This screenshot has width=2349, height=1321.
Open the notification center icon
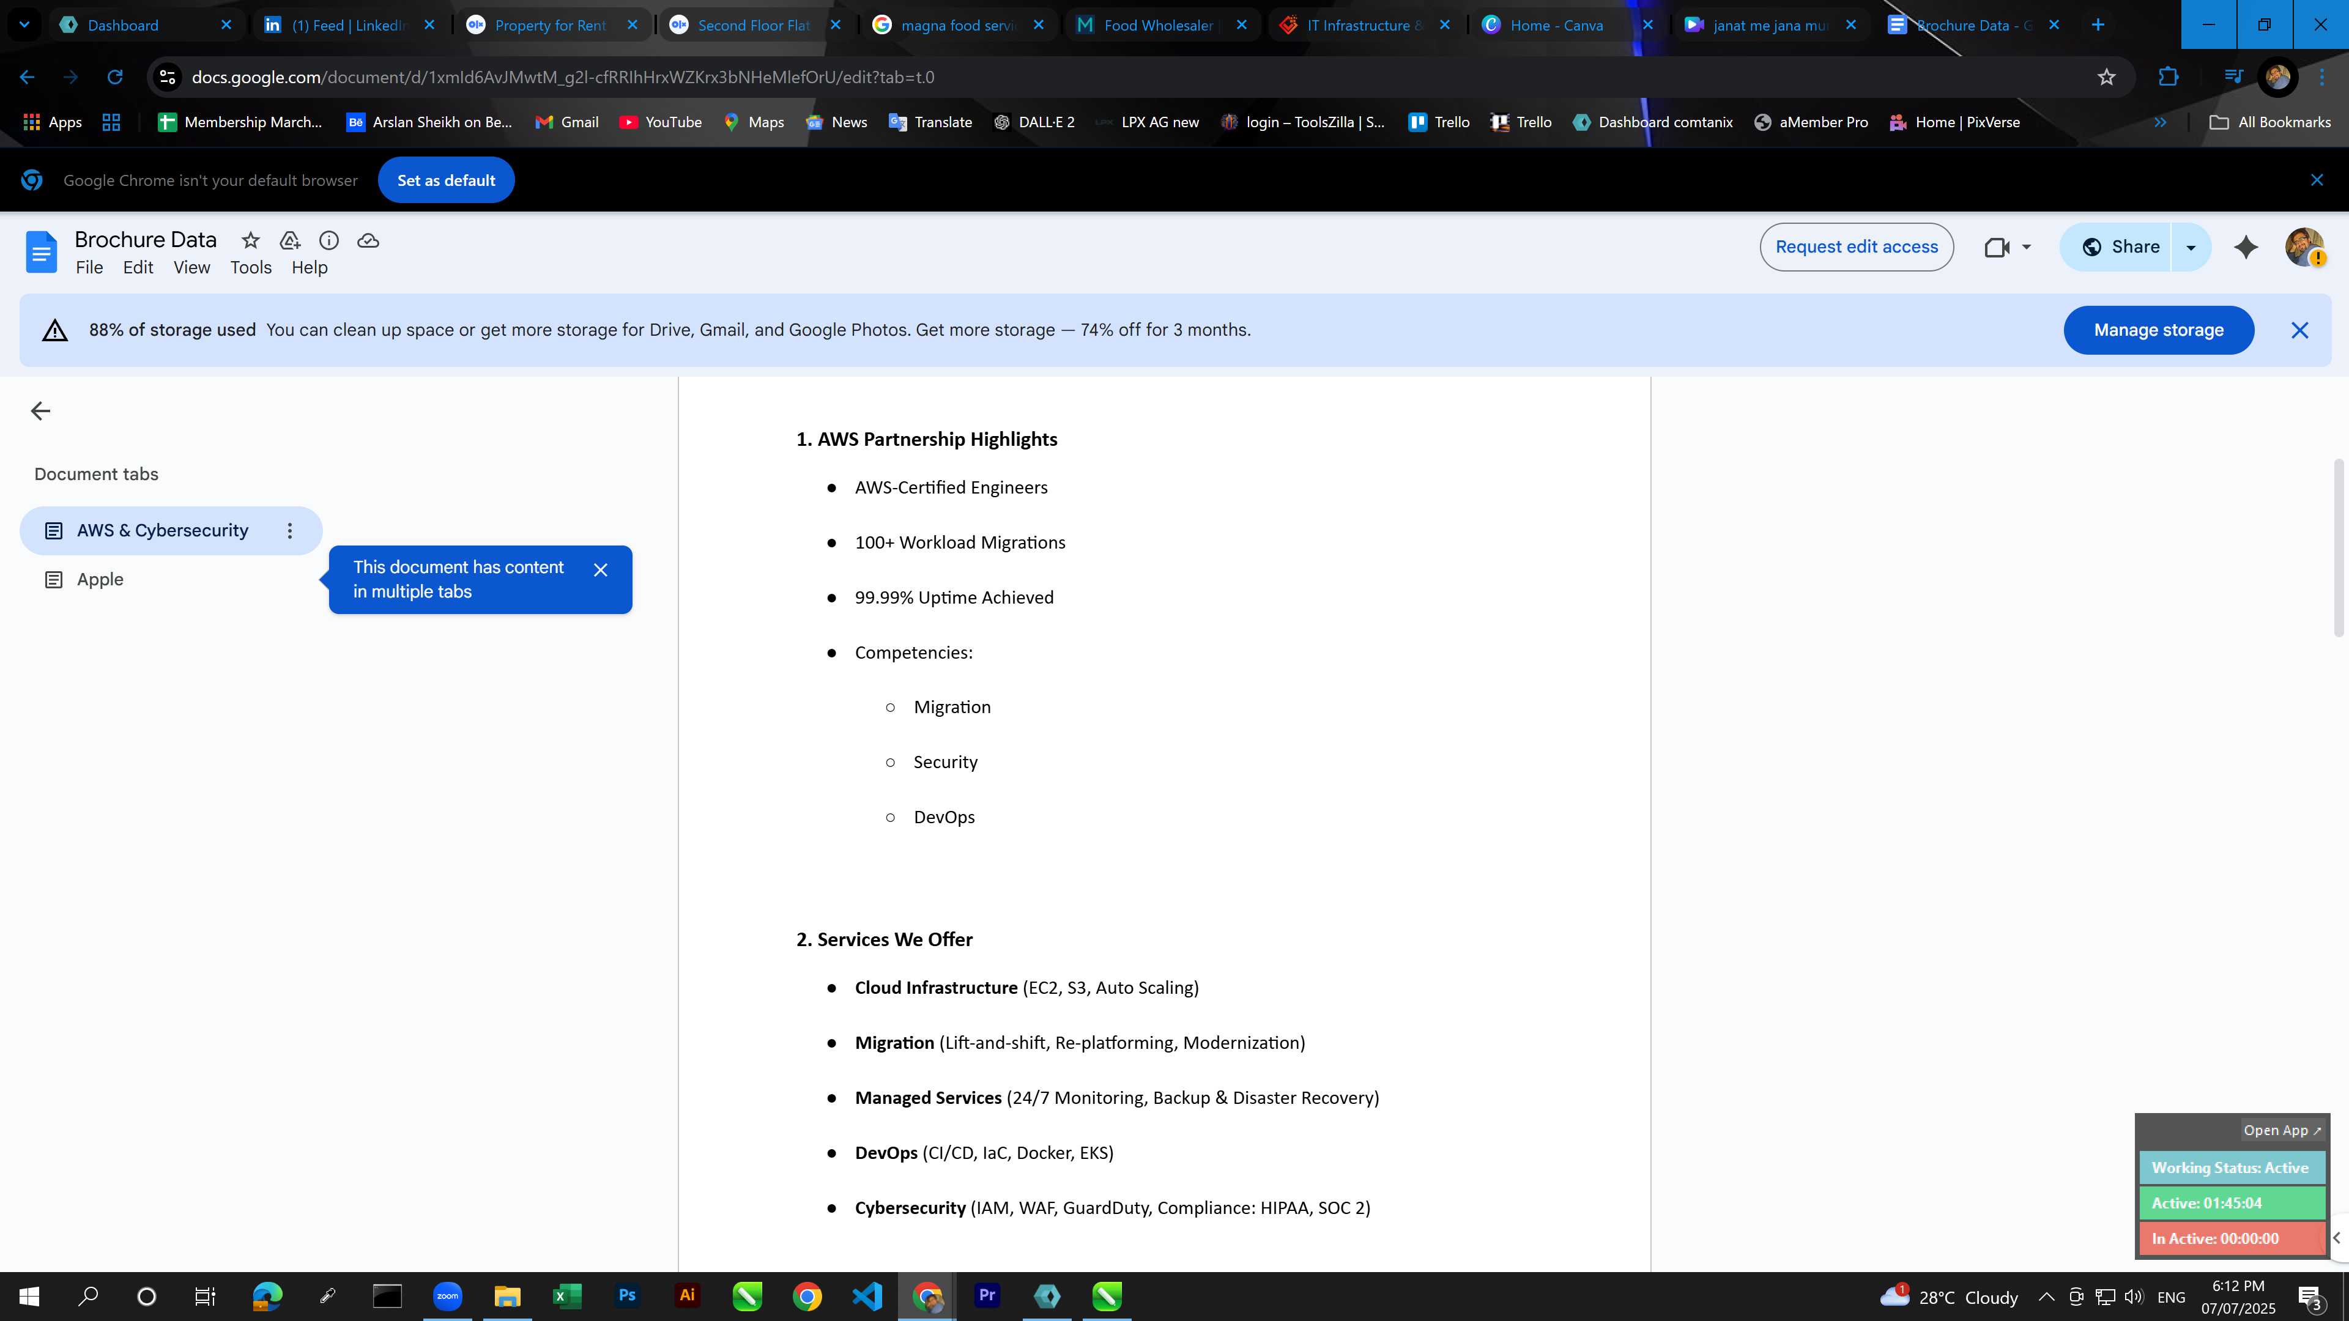(2310, 1297)
